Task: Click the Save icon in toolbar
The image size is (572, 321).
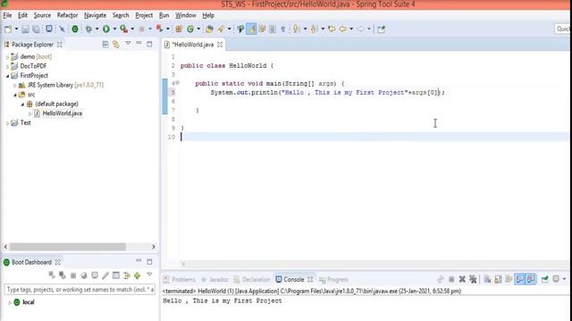Action: coord(25,29)
